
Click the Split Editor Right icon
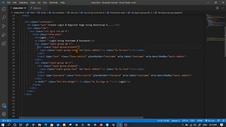pos(217,8)
